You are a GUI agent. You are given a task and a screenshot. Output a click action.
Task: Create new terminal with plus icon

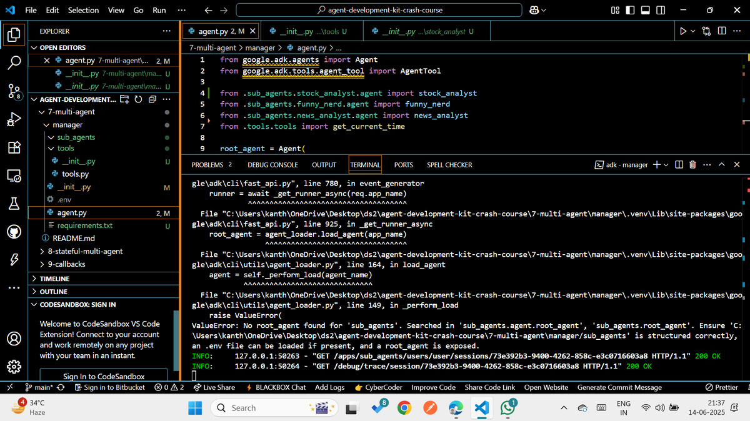tap(656, 165)
